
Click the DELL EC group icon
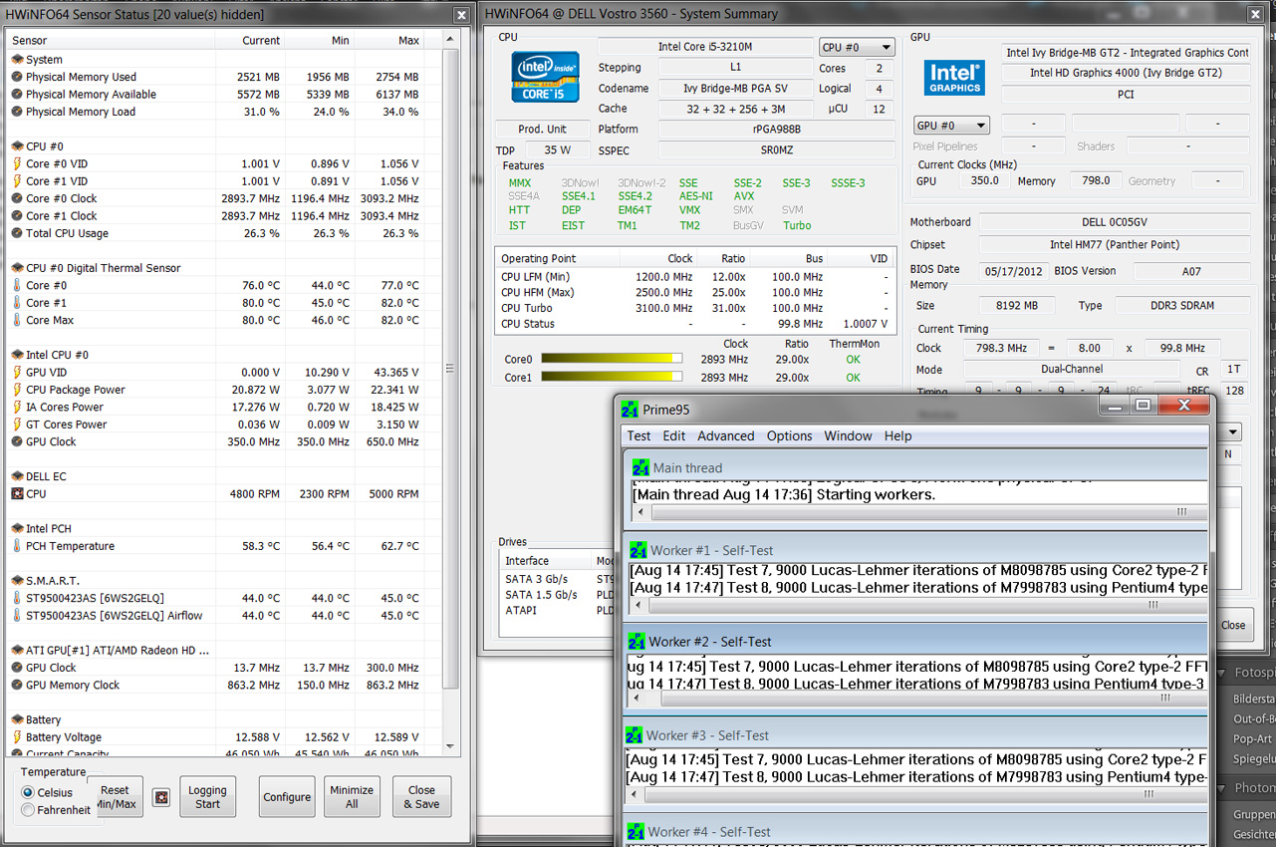click(17, 476)
